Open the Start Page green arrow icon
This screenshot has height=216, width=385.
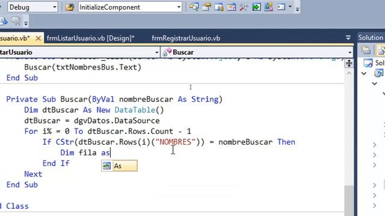pos(256,7)
